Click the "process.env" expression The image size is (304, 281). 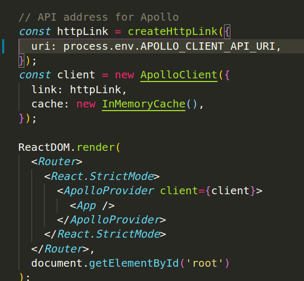click(99, 47)
